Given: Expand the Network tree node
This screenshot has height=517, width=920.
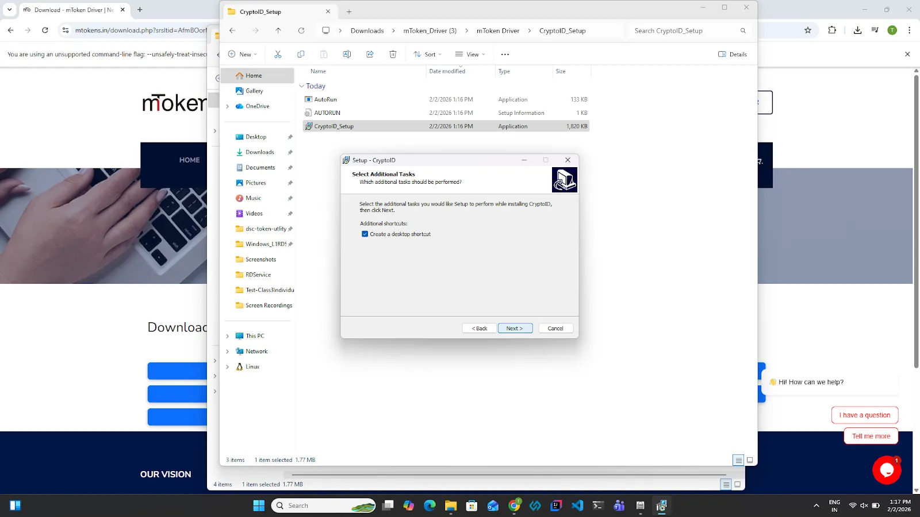Looking at the screenshot, I should (x=228, y=352).
